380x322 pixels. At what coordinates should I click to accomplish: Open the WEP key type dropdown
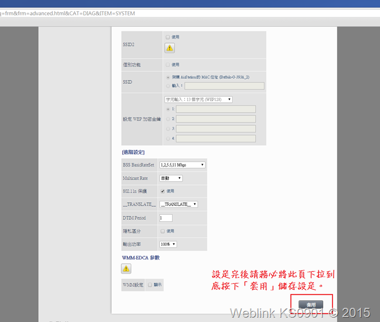click(x=198, y=100)
